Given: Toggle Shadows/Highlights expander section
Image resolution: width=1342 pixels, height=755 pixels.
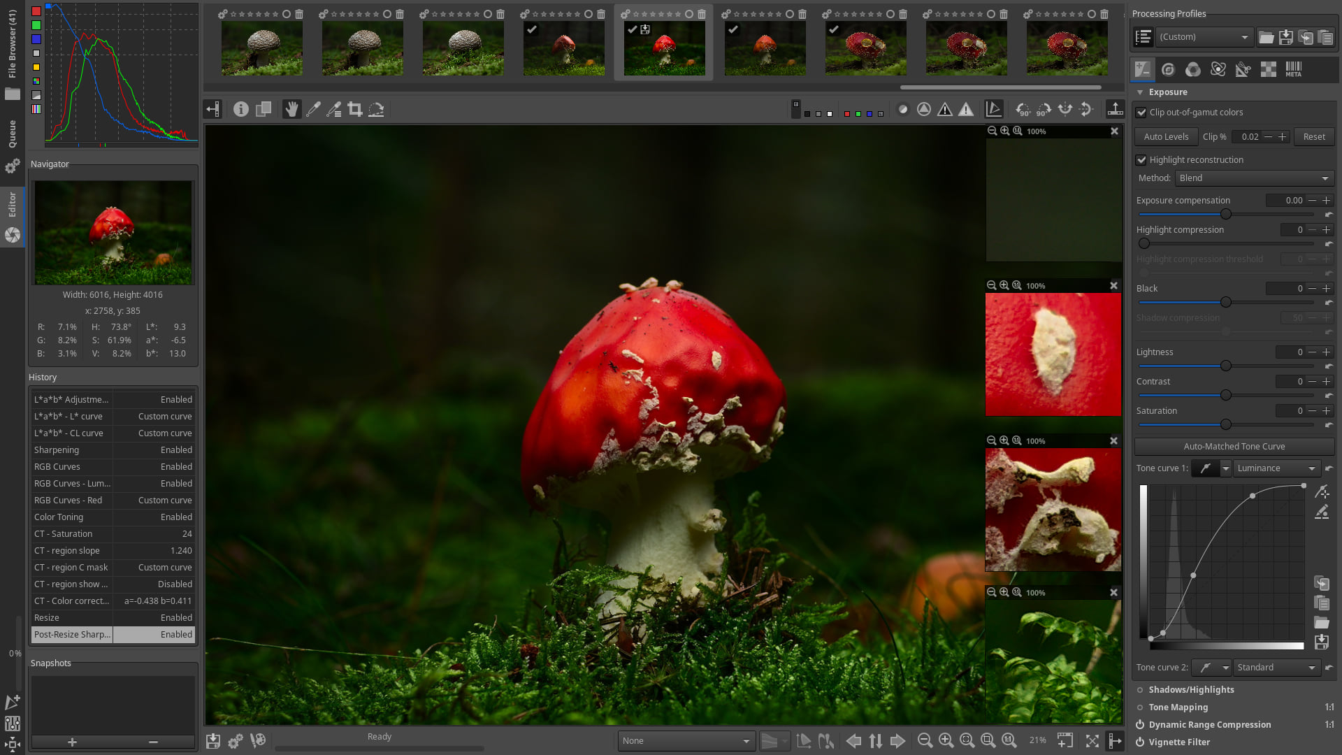Looking at the screenshot, I should pos(1191,689).
